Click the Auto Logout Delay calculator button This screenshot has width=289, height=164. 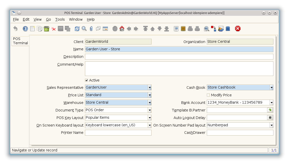[270, 118]
